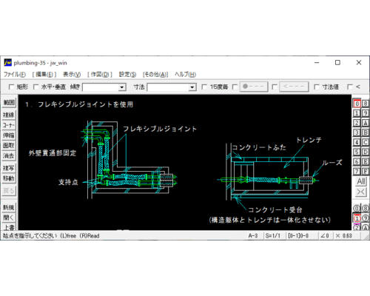Screen dimensions: 370x296
Task: Select layer A square button
Action: tap(366, 123)
